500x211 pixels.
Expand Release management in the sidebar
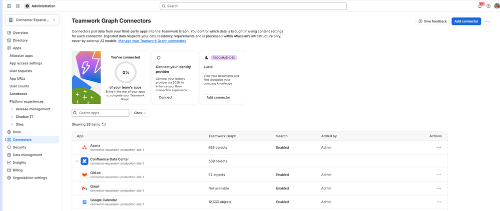12,109
